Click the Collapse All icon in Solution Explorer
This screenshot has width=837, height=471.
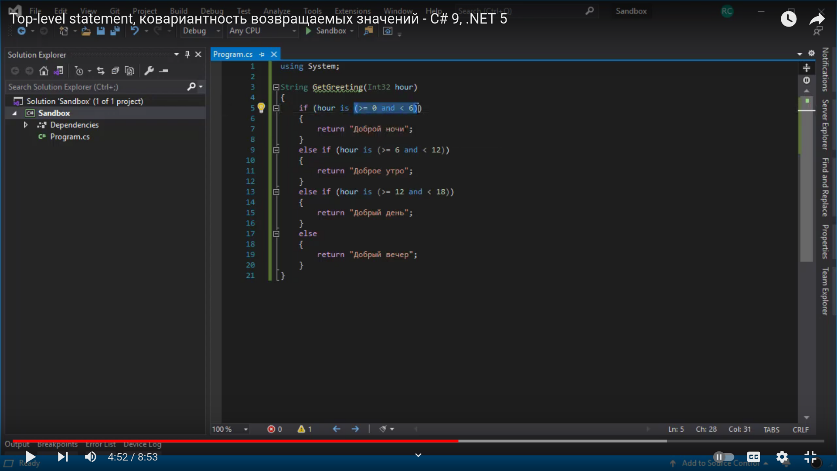click(x=115, y=71)
